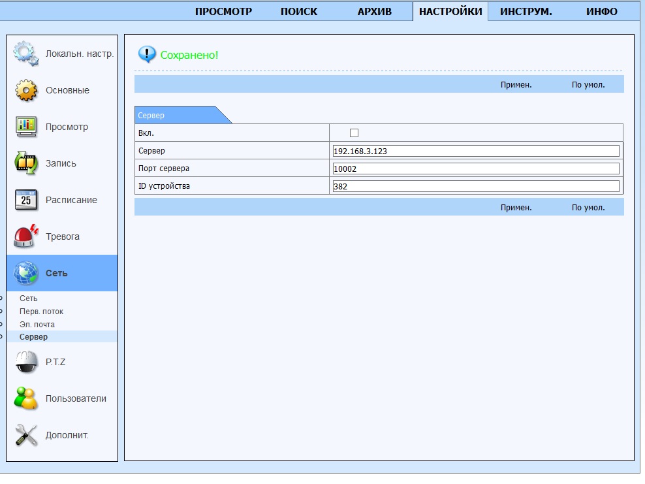Select the P.T.Z dome camera icon
The image size is (645, 484).
click(26, 362)
